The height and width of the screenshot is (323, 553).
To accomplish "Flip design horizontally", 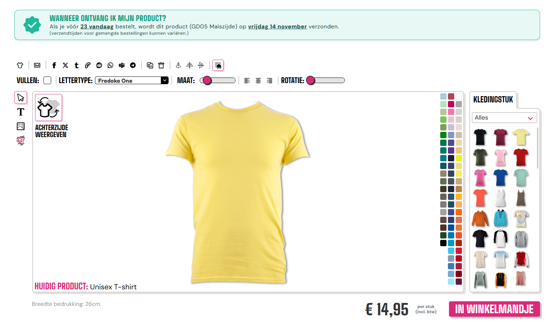I will click(190, 65).
